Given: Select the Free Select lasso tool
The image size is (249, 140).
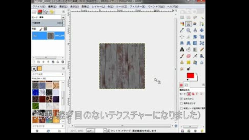Looking at the screenshot, I should pyautogui.click(x=195, y=17).
